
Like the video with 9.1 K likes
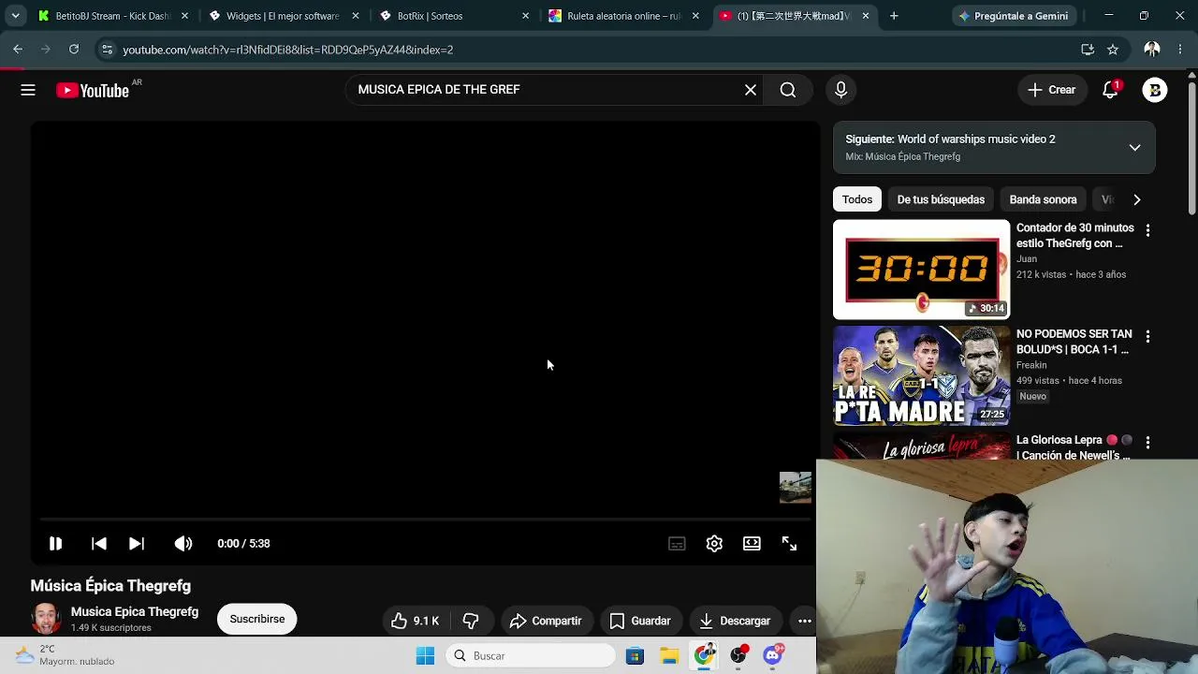(415, 621)
